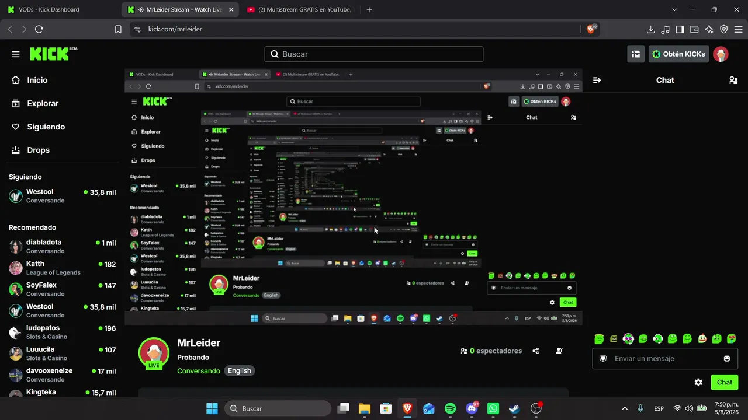Open the Brave VPN shield icon
Image resolution: width=748 pixels, height=420 pixels.
pyautogui.click(x=723, y=29)
